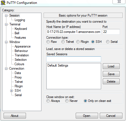Click the About button

tap(15, 116)
